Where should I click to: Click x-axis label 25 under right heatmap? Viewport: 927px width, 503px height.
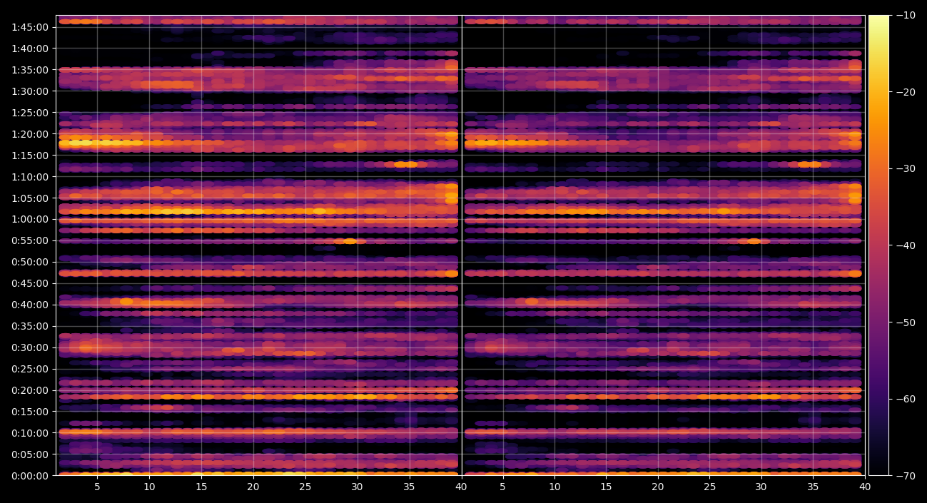pos(709,487)
